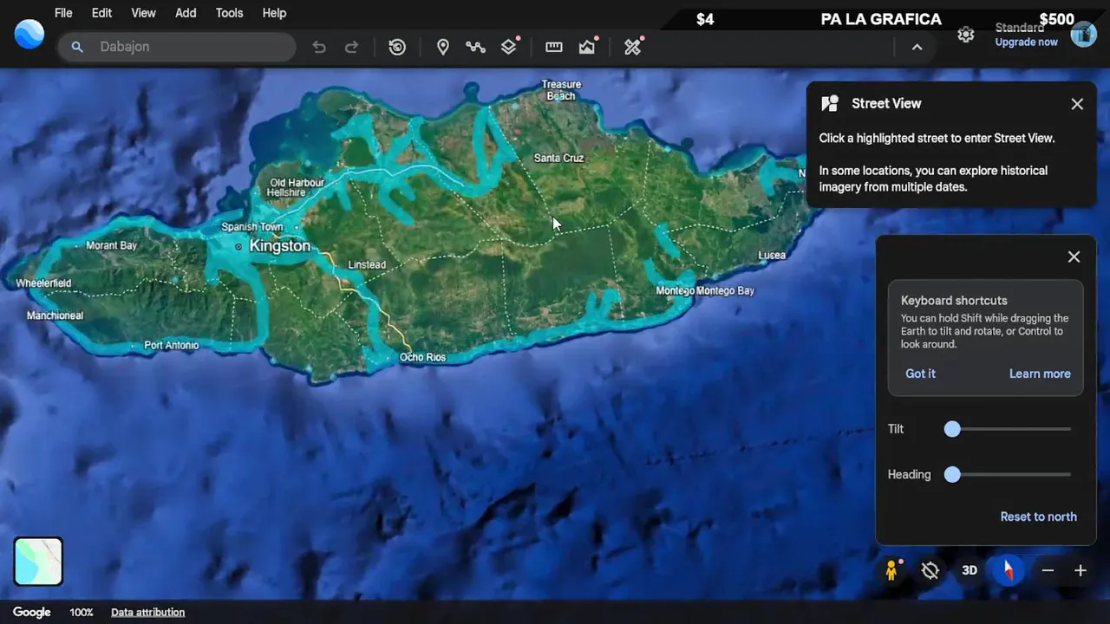Open settings gear

click(966, 35)
